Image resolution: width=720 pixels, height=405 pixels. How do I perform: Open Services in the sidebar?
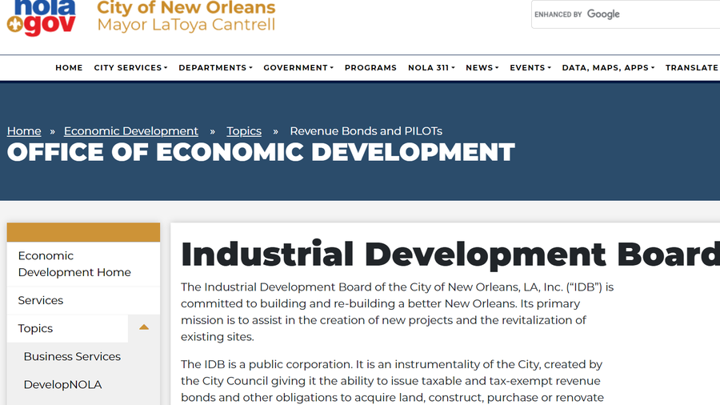tap(83, 300)
